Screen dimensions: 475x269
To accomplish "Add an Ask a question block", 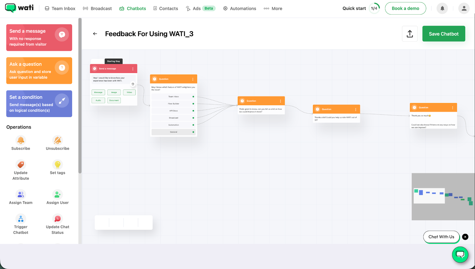I will click(x=39, y=71).
